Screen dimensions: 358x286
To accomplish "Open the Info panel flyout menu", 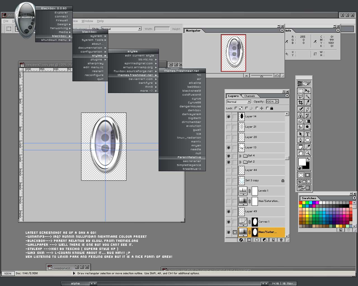I will (338, 30).
